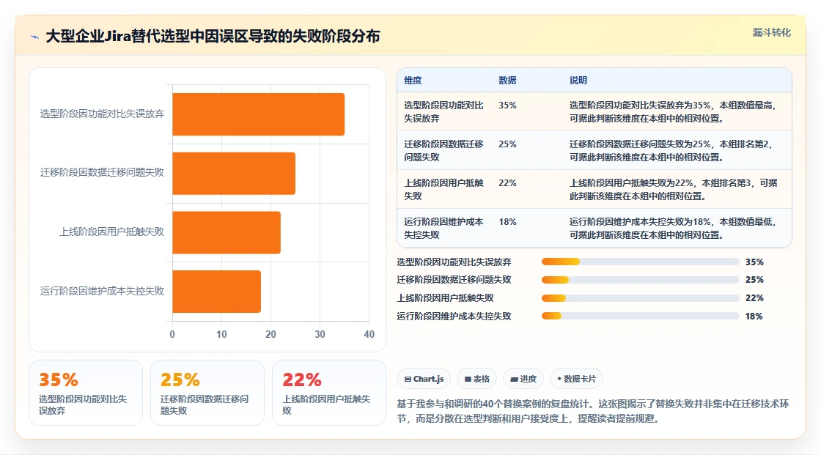This screenshot has height=455, width=821.
Task: Click chart y-axis label 上线阶段因用户抵触失败
Action: (111, 232)
